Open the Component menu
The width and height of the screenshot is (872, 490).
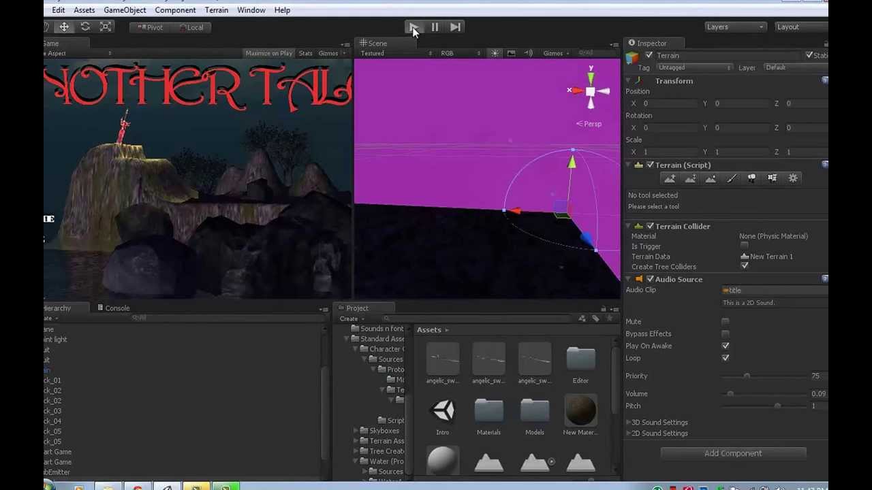click(175, 10)
